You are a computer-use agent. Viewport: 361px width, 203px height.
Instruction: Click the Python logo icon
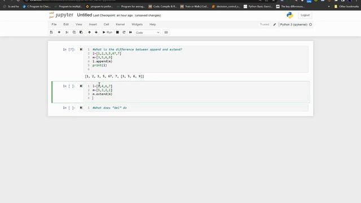point(290,15)
